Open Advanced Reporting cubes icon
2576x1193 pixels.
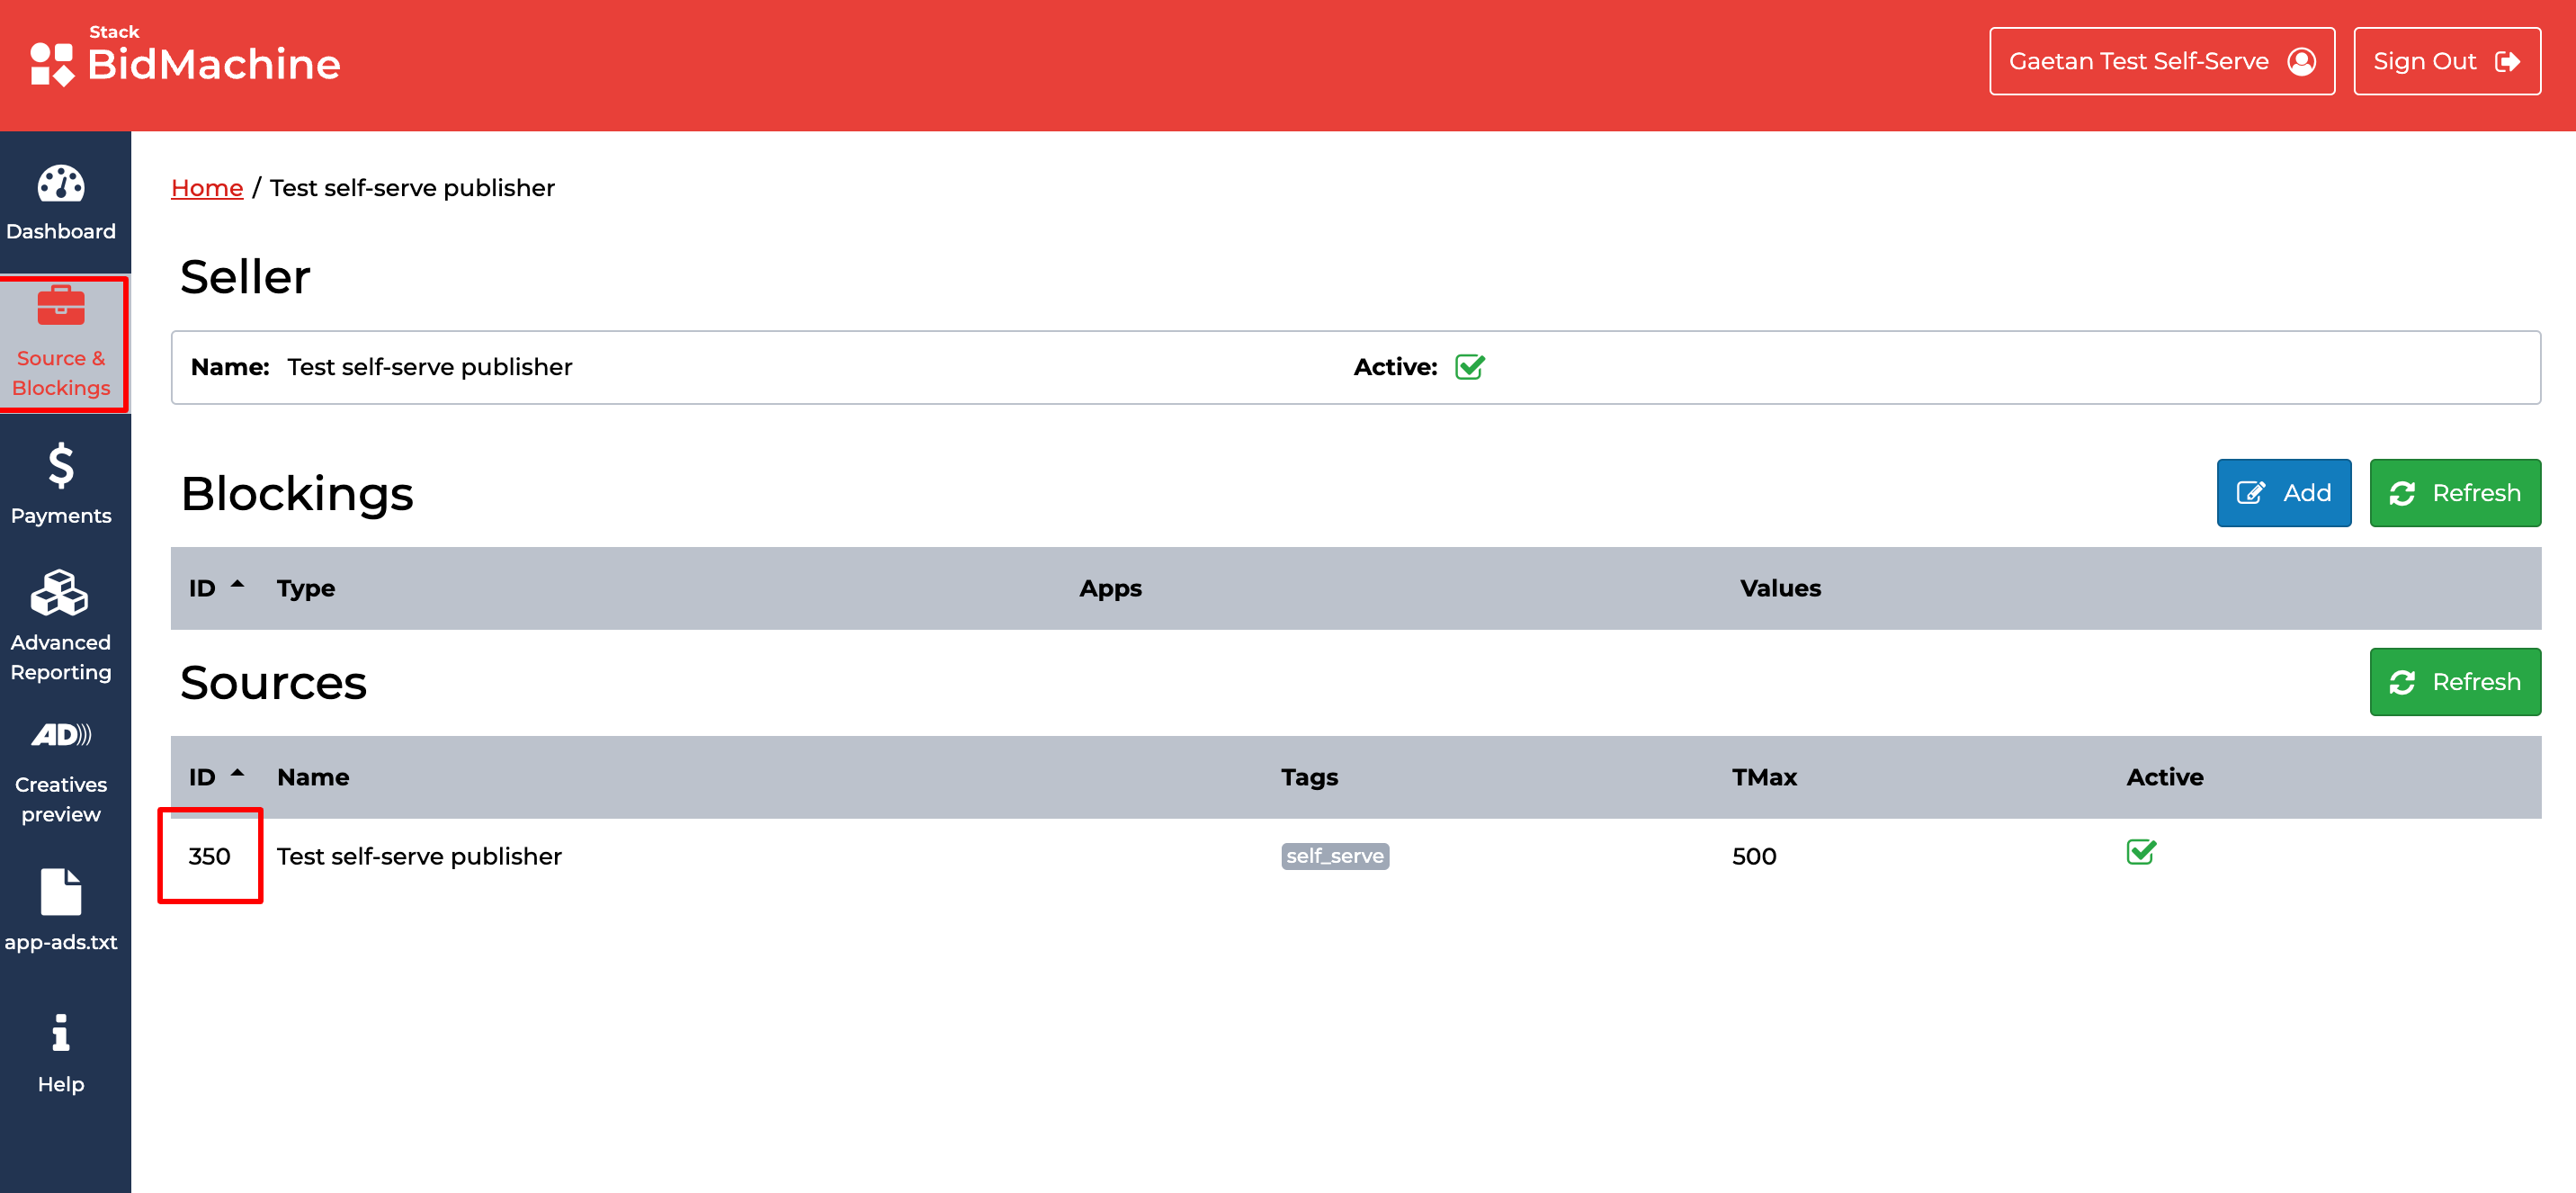[60, 593]
